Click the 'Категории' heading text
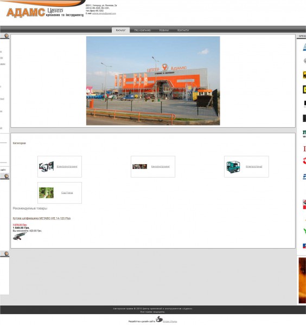 20,143
